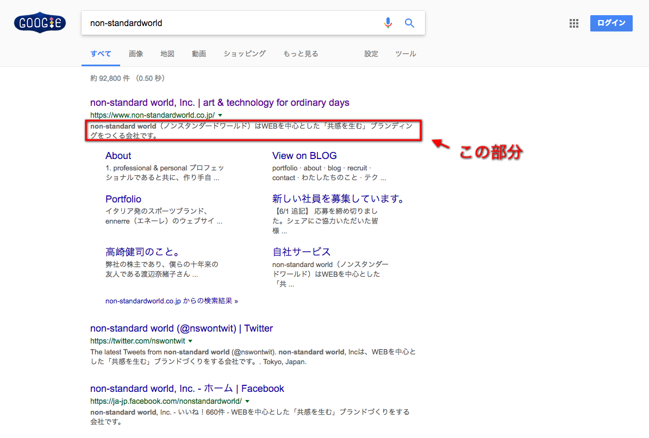The width and height of the screenshot is (649, 438).
Task: Switch to the 画像 tab
Action: tap(136, 54)
